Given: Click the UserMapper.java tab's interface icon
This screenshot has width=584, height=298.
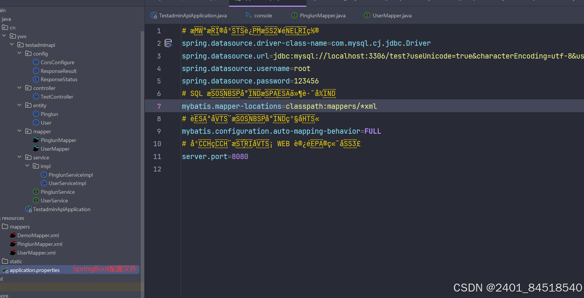Looking at the screenshot, I should pos(367,15).
